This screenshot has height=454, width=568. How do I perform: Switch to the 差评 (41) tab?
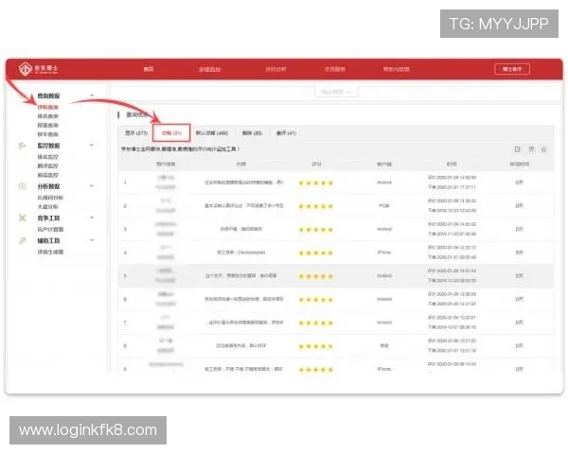point(285,132)
